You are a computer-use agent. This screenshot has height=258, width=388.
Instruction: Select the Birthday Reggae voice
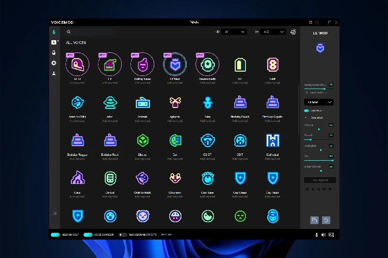click(78, 140)
